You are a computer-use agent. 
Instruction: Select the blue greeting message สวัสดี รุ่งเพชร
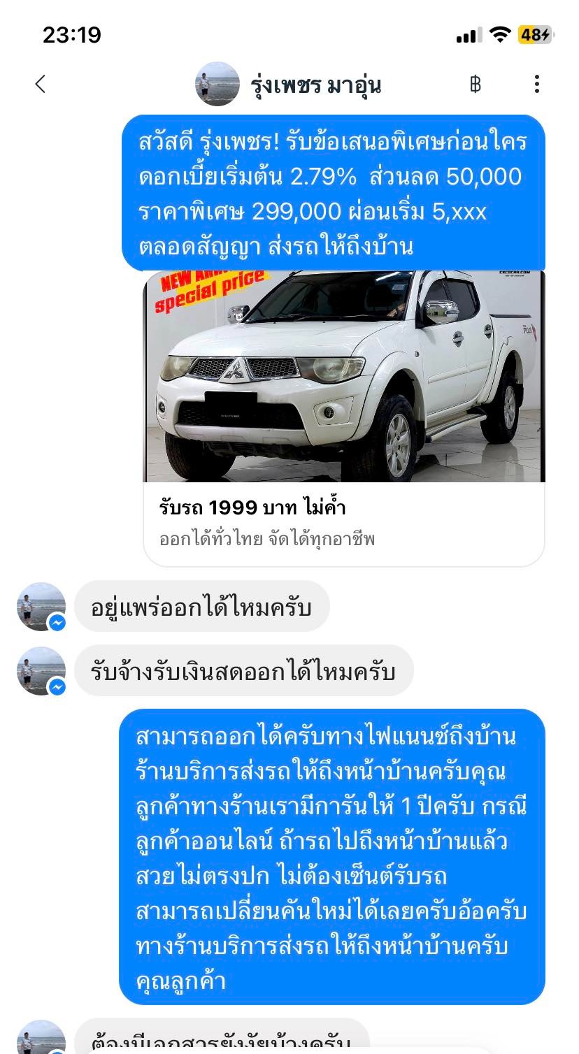click(334, 194)
